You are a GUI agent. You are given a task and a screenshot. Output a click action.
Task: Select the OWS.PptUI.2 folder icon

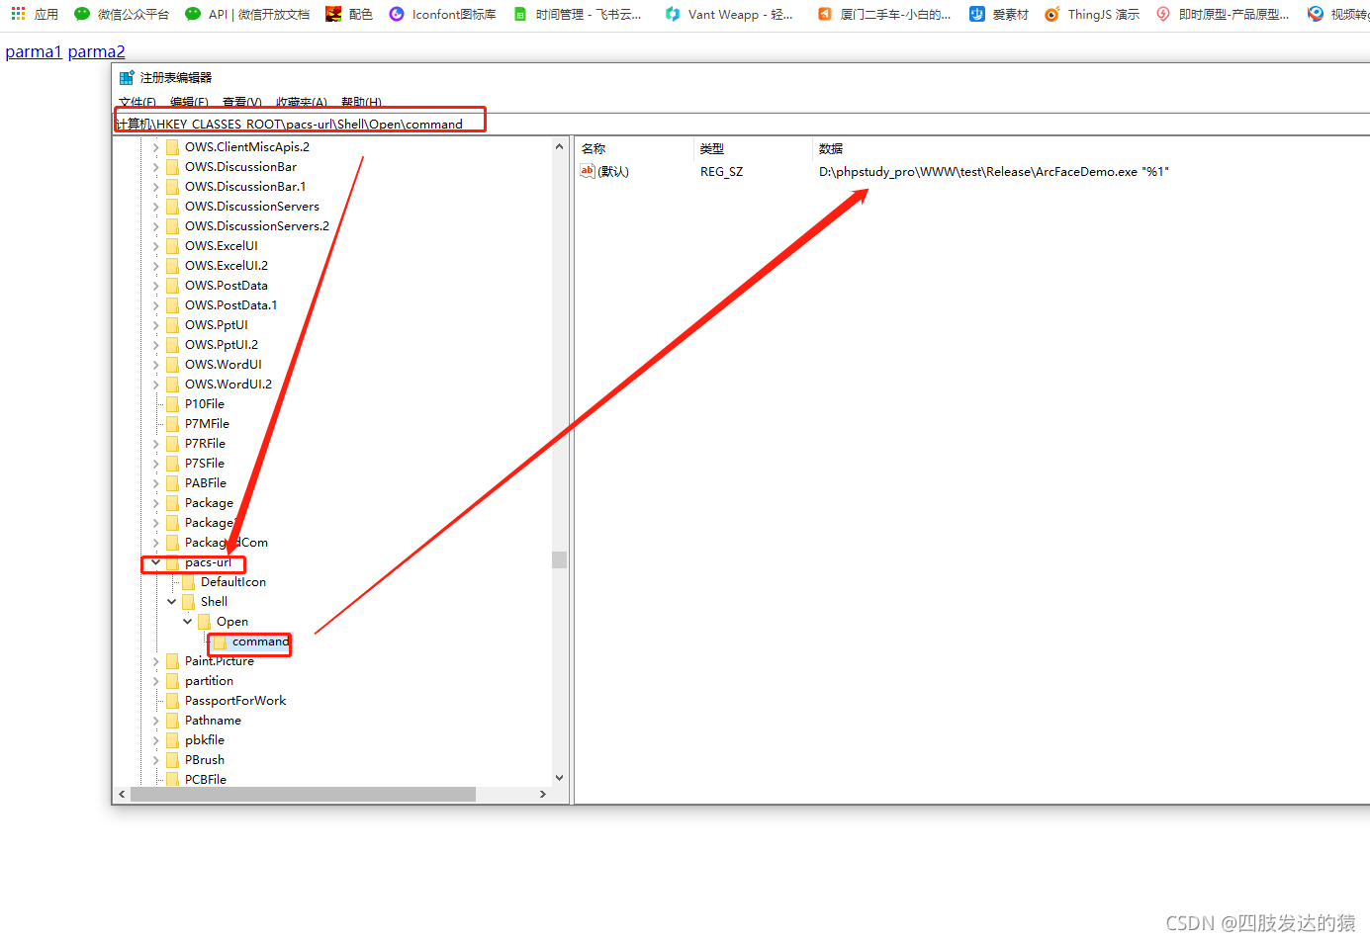(173, 345)
